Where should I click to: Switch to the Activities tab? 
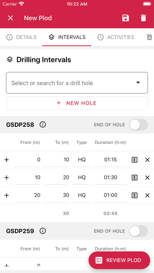(116, 37)
